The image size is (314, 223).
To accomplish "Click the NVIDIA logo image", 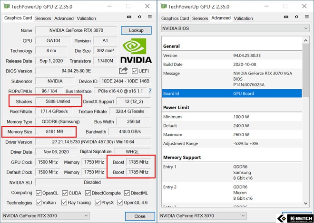I will [x=136, y=51].
